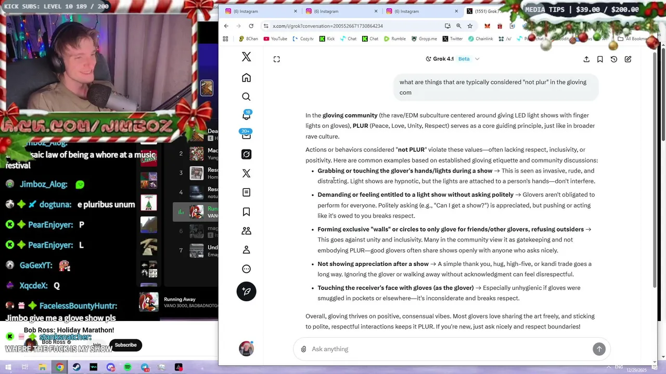The height and width of the screenshot is (374, 666).
Task: Open the zoom magnifier in address bar
Action: pyautogui.click(x=459, y=26)
